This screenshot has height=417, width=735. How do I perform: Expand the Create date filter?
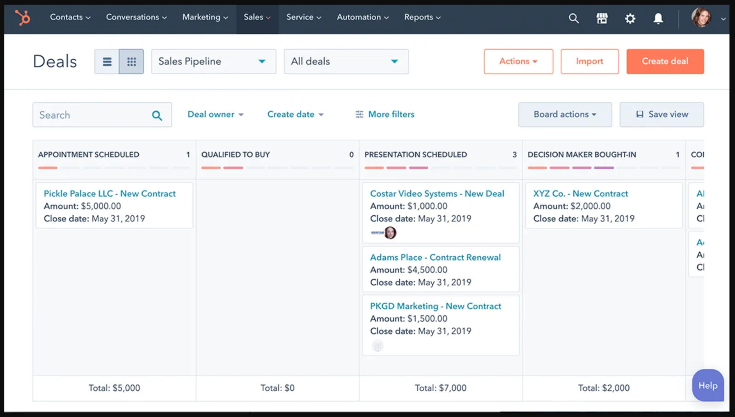[x=295, y=114]
